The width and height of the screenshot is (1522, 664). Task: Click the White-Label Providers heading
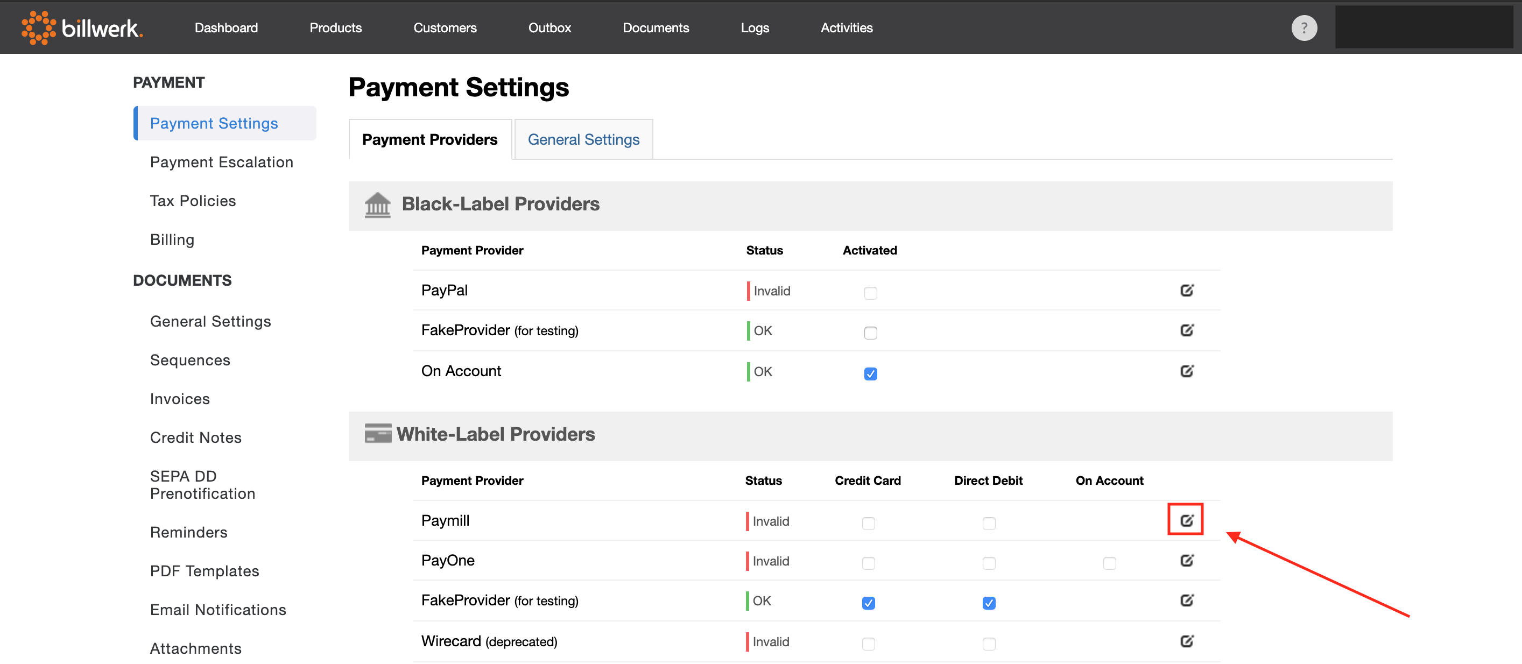coord(495,434)
